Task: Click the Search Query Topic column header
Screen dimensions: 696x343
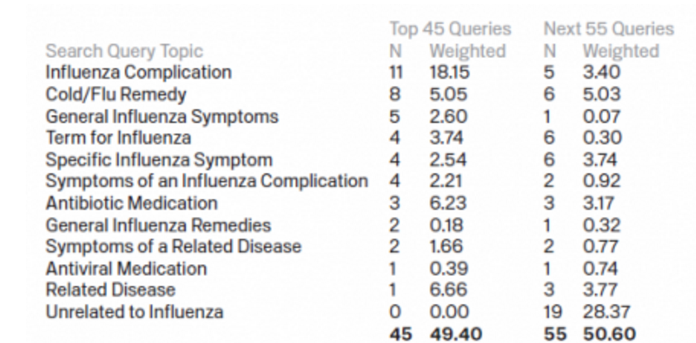Action: point(124,51)
